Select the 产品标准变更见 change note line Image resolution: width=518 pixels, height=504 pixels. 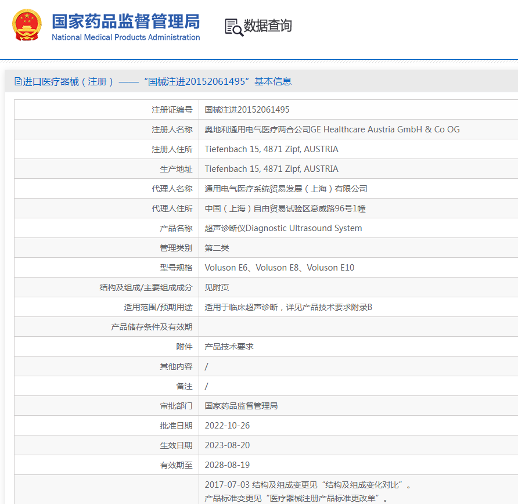click(296, 498)
